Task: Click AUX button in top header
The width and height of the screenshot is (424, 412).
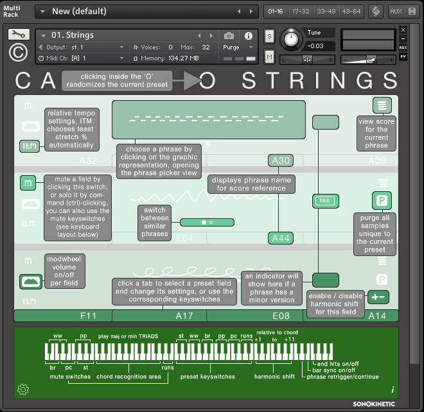Action: click(x=396, y=12)
